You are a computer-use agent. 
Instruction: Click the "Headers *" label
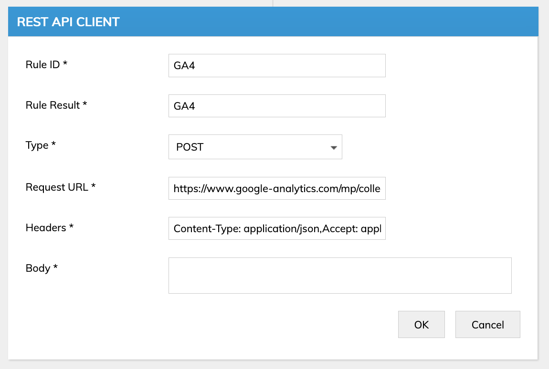[x=49, y=228]
